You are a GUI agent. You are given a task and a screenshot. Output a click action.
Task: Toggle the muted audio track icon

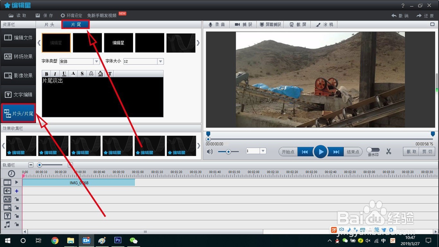coord(7,191)
